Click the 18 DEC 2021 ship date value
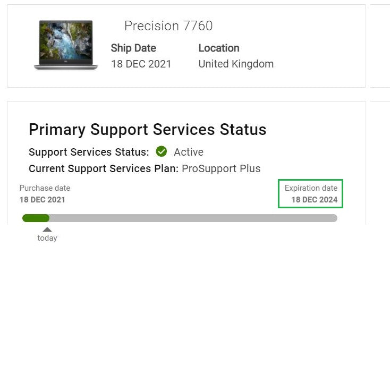This screenshot has width=390, height=390. coord(141,64)
